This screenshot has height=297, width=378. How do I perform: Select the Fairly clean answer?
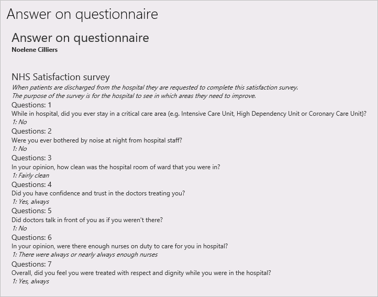(x=30, y=175)
